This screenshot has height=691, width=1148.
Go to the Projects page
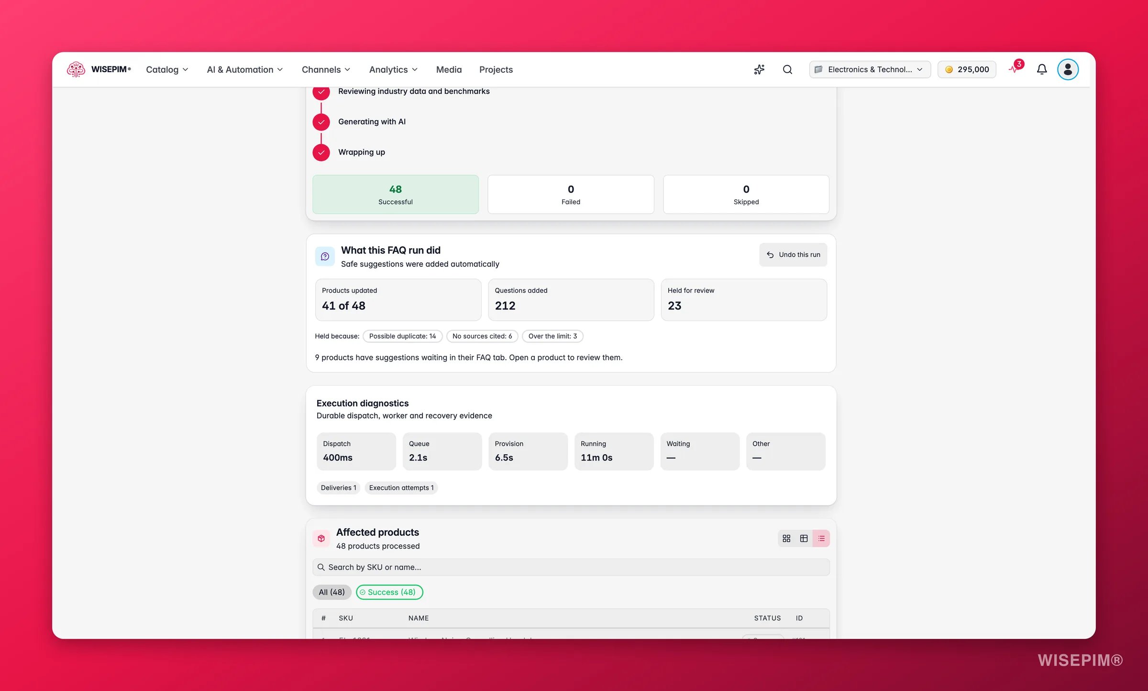point(496,69)
